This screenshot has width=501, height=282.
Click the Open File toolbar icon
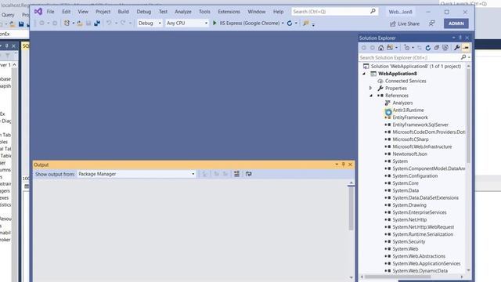click(80, 23)
